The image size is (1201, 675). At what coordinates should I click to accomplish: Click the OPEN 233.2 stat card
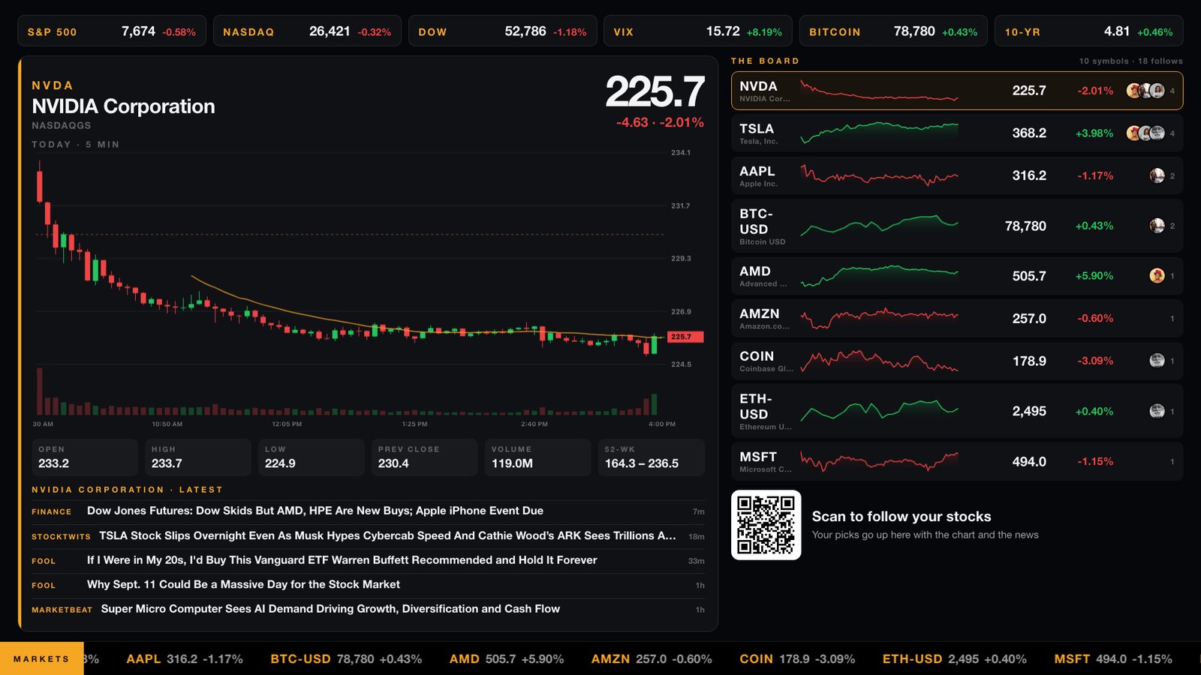pos(85,457)
